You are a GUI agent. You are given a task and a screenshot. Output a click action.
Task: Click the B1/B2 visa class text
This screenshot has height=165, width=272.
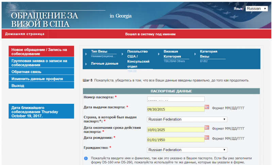click(204, 61)
